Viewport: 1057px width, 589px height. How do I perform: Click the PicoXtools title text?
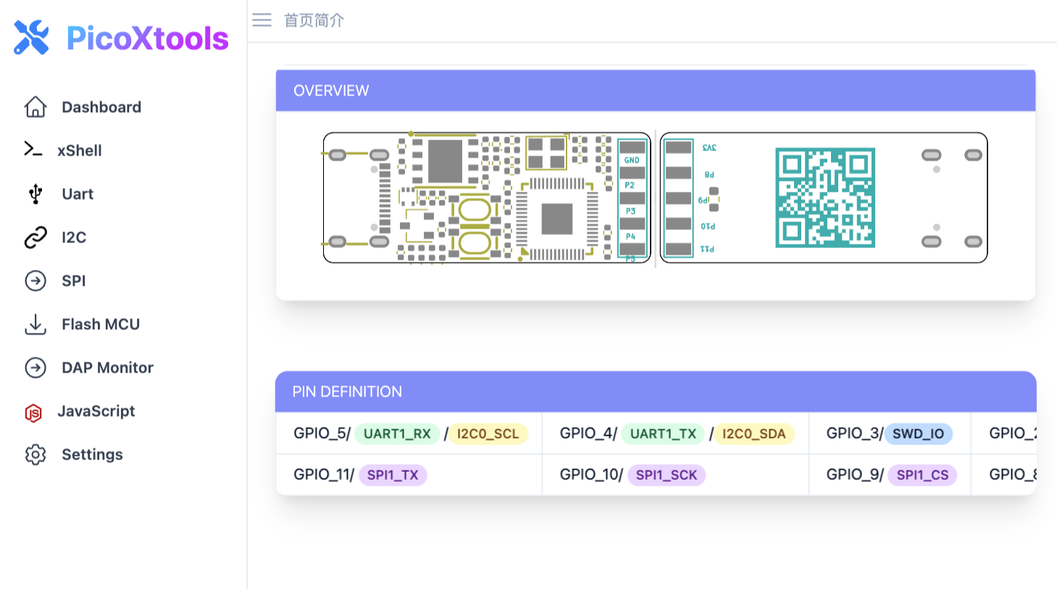147,38
